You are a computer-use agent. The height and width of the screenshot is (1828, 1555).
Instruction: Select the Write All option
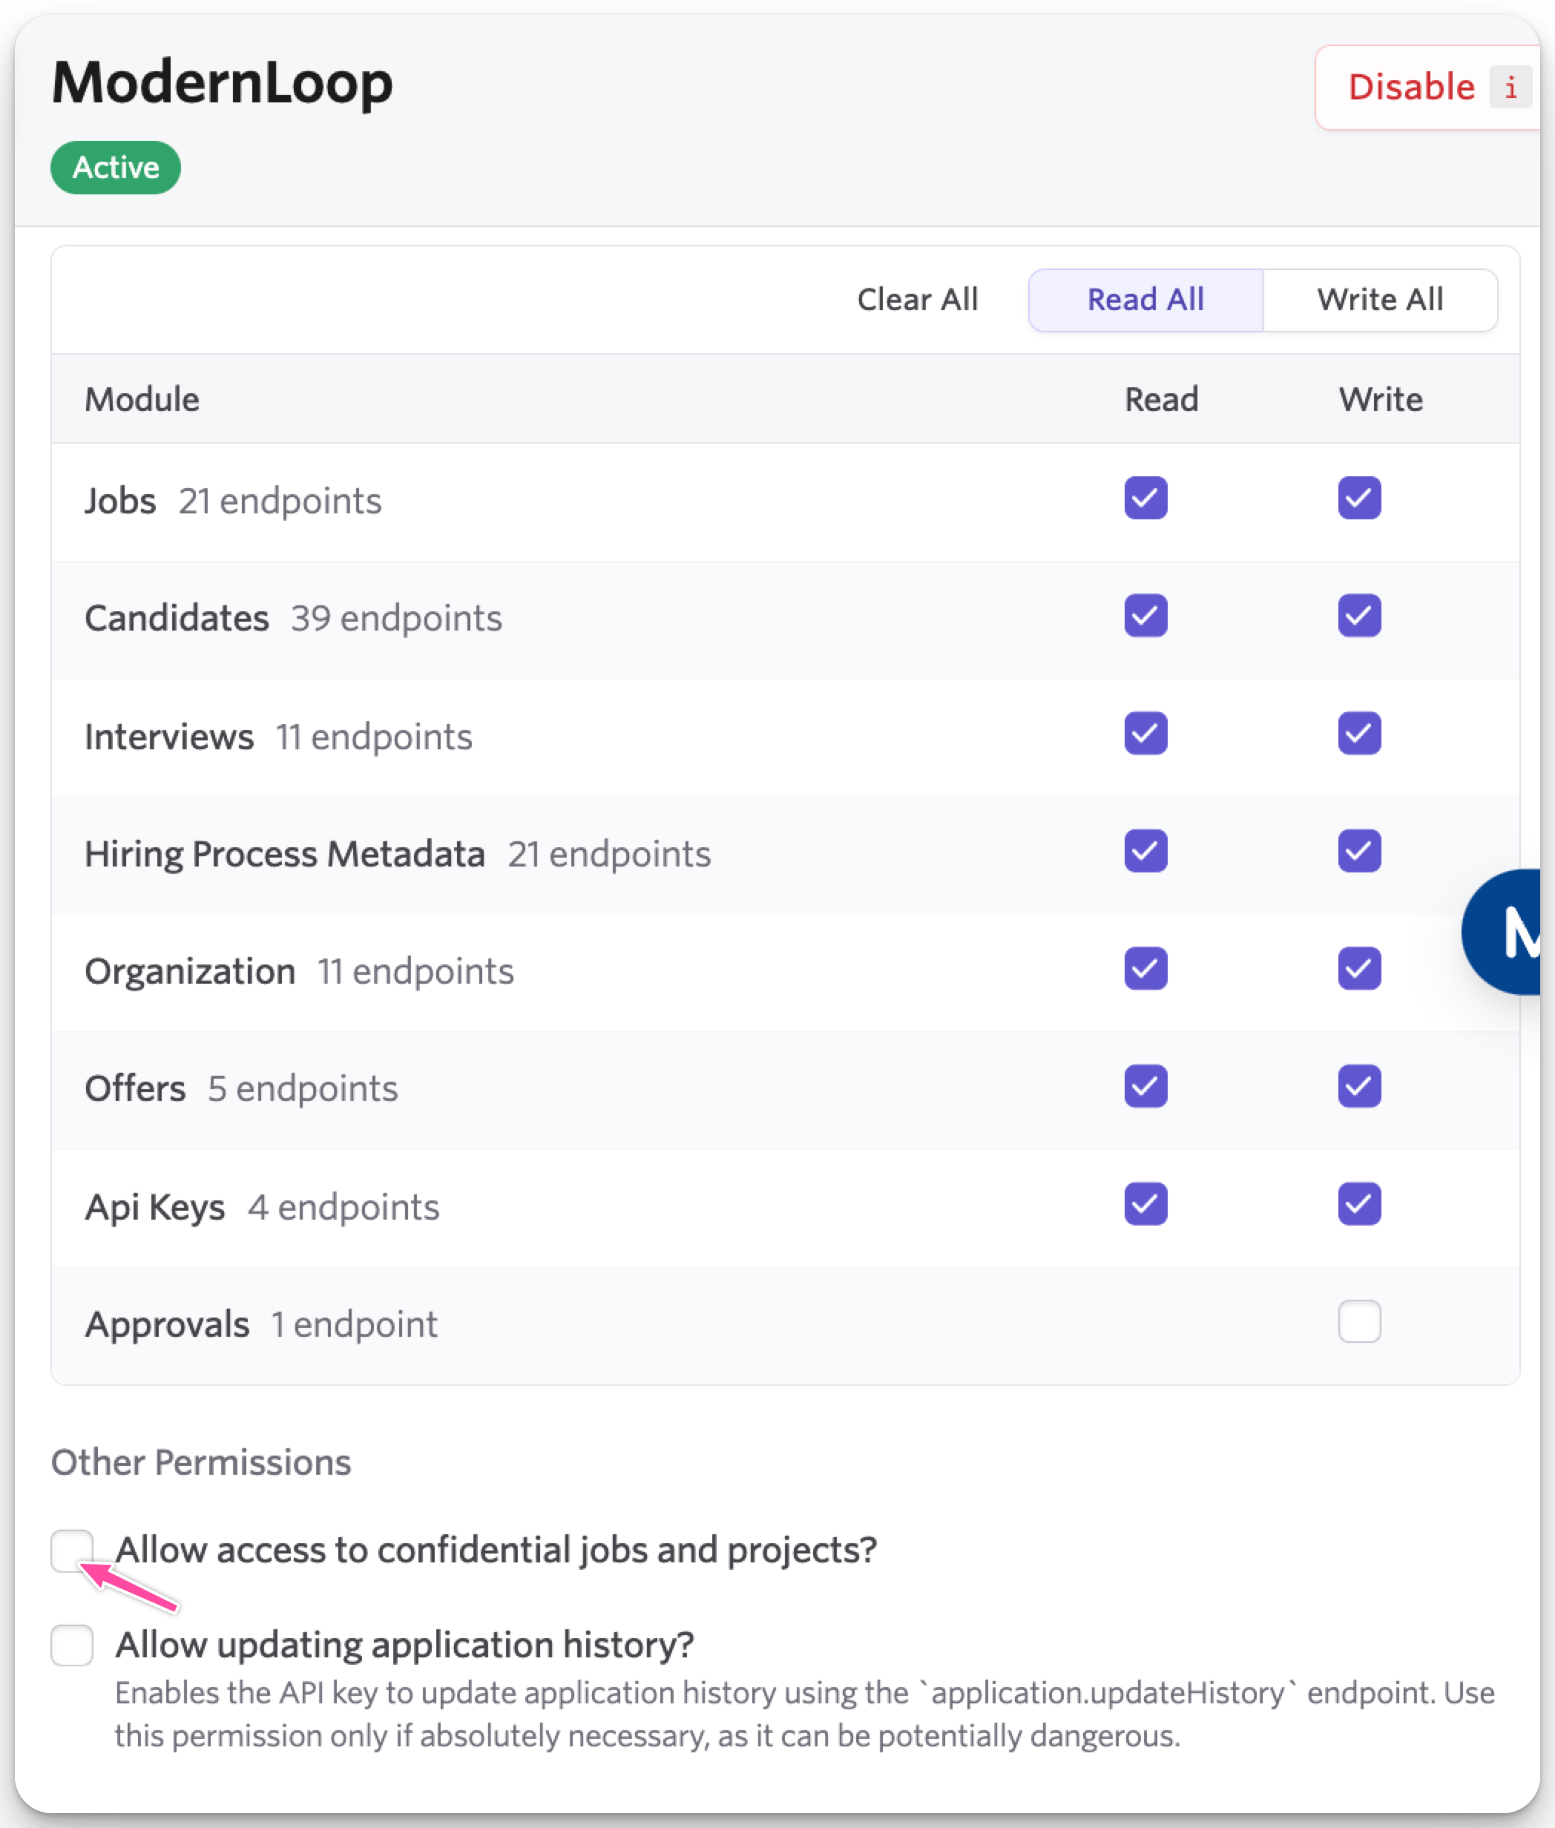[1380, 300]
